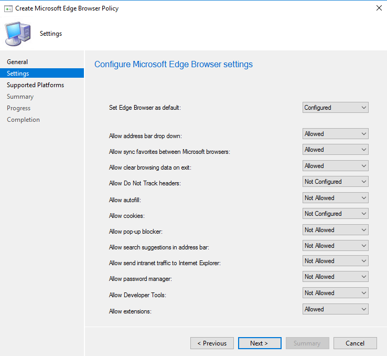Expand the Allow Developer Tools dropdown
Viewport: 387px width, 356px height.
click(x=336, y=293)
